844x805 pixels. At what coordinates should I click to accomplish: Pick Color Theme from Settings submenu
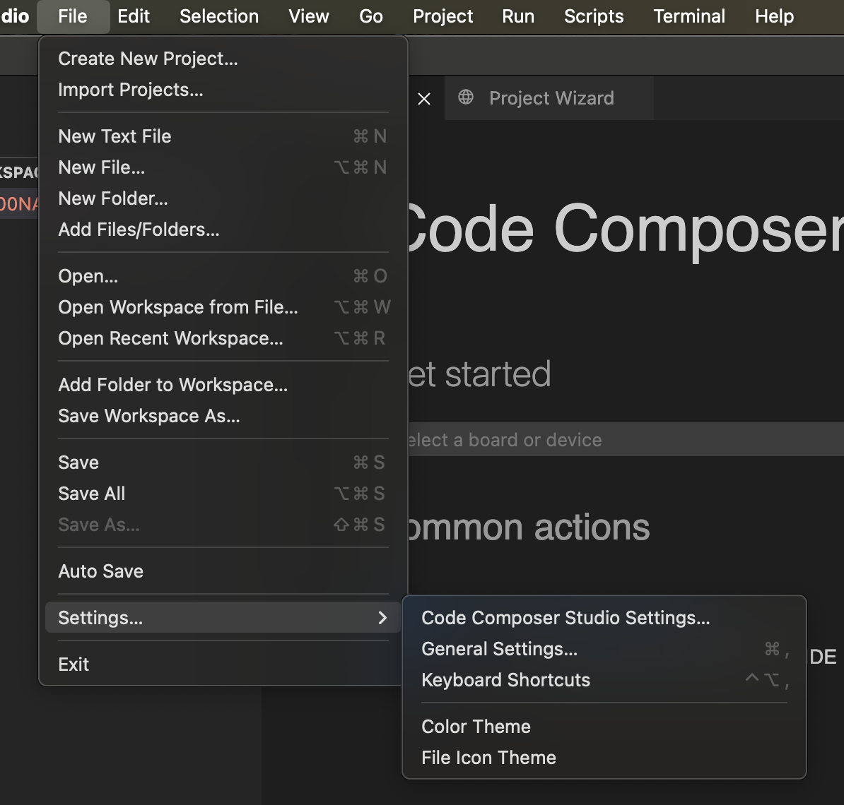tap(476, 727)
